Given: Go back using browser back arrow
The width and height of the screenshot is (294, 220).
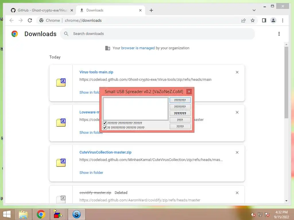Looking at the screenshot, I should [11, 20].
